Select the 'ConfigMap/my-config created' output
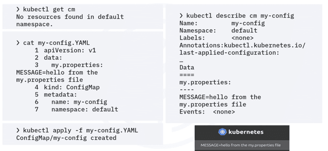Viewport: 328px width, 151px height. coord(66,138)
